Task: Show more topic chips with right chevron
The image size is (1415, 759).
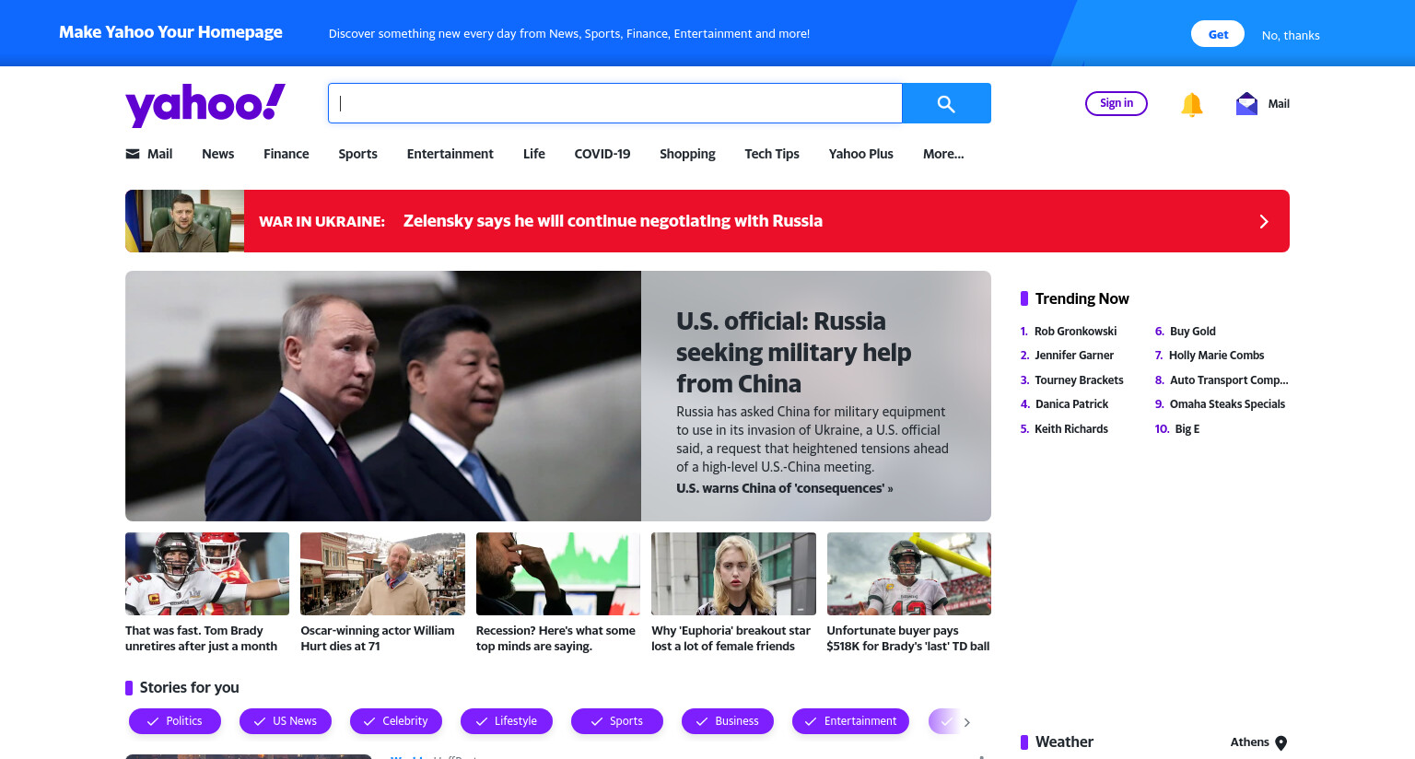Action: click(x=966, y=722)
